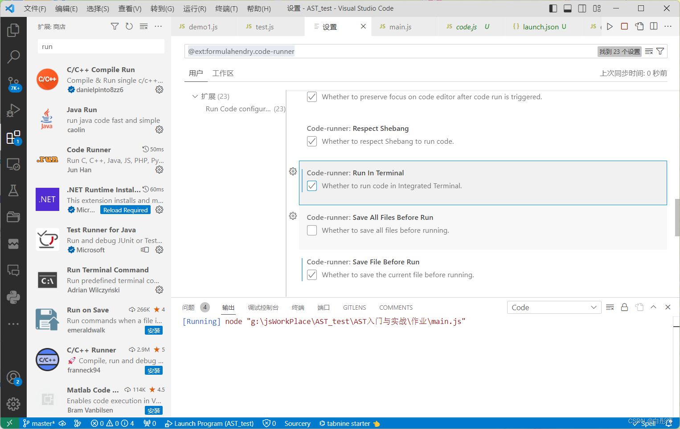The width and height of the screenshot is (680, 429).
Task: Open manage gear for C/C++ Compile Run
Action: coord(159,89)
